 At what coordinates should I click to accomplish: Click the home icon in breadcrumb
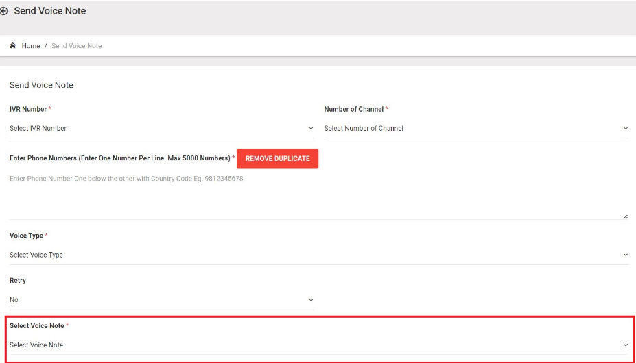click(x=13, y=46)
